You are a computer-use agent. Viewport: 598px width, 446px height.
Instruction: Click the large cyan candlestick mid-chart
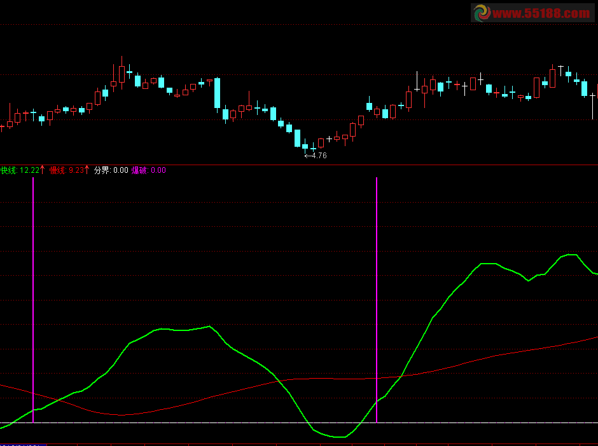click(x=217, y=93)
